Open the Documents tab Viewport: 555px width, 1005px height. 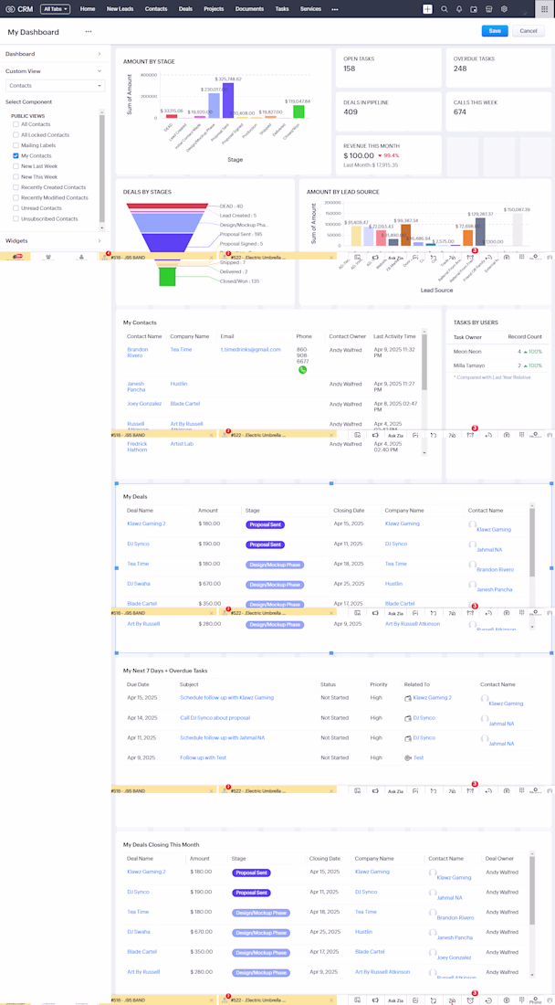[x=249, y=9]
